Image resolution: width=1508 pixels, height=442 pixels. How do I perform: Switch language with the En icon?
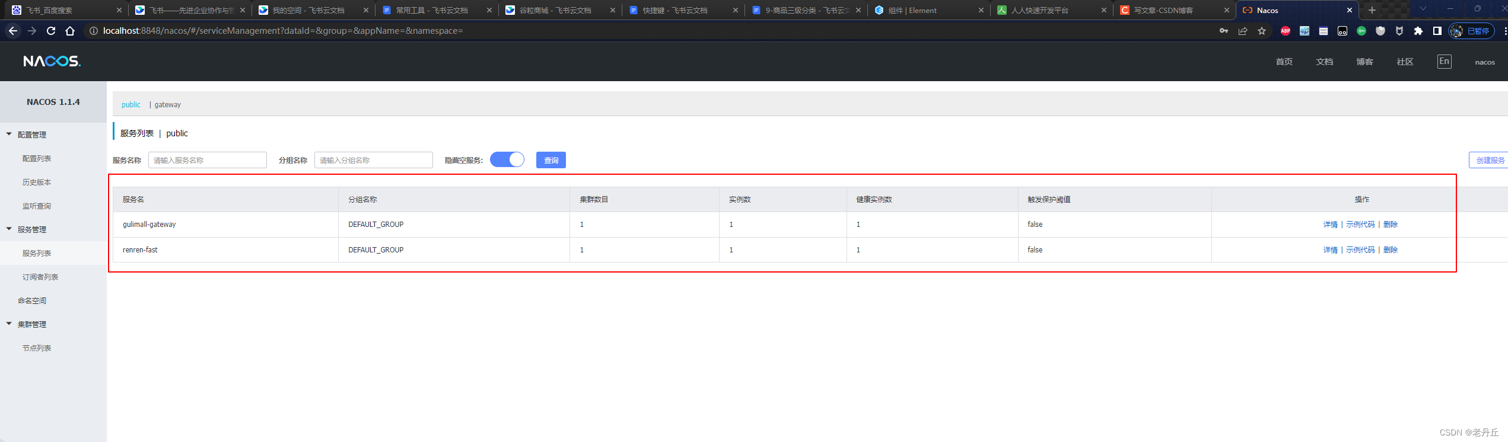pyautogui.click(x=1444, y=61)
